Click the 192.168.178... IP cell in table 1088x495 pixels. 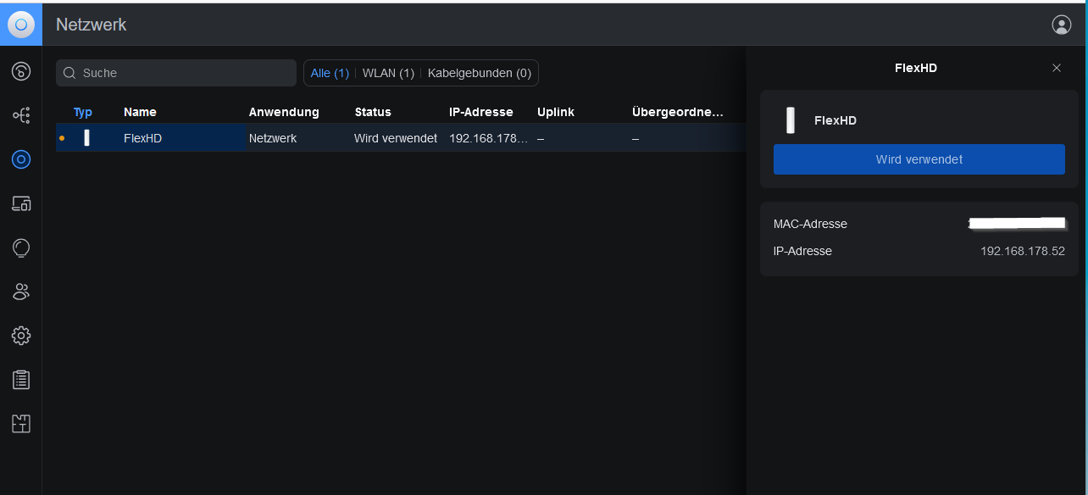pos(489,138)
